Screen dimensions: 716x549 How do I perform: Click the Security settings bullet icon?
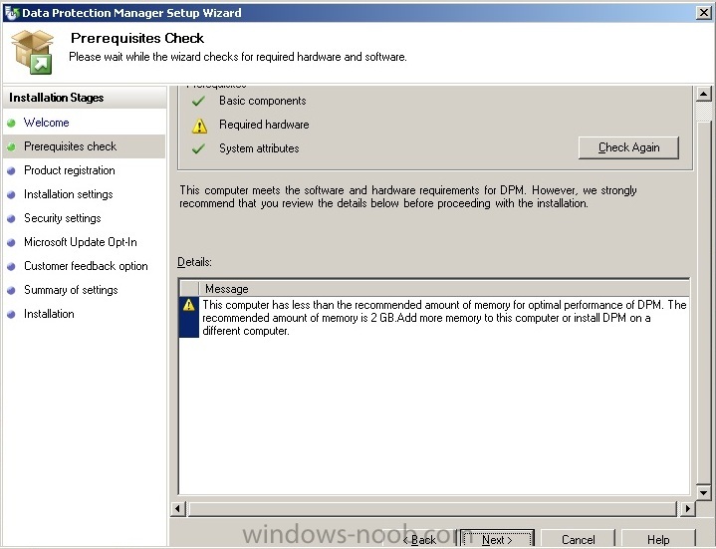pos(11,218)
